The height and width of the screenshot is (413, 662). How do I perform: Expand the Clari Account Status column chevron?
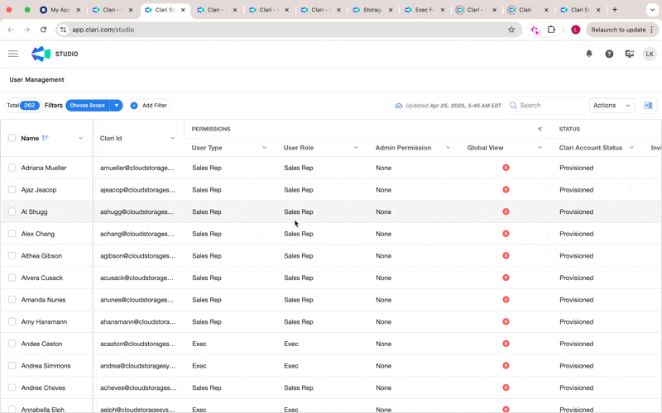click(631, 148)
